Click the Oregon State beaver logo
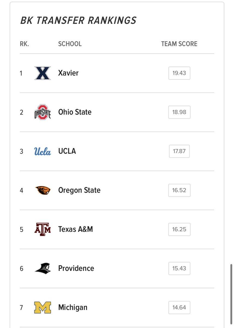 [x=43, y=190]
